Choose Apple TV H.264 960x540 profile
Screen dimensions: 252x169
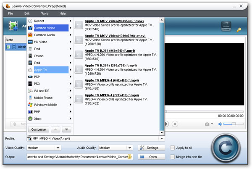tap(110, 50)
